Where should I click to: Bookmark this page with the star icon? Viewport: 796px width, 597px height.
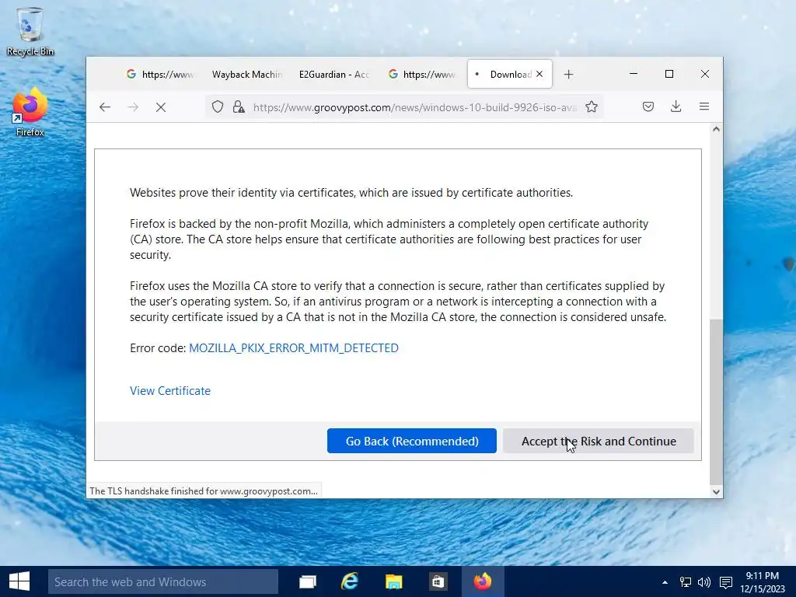tap(592, 107)
